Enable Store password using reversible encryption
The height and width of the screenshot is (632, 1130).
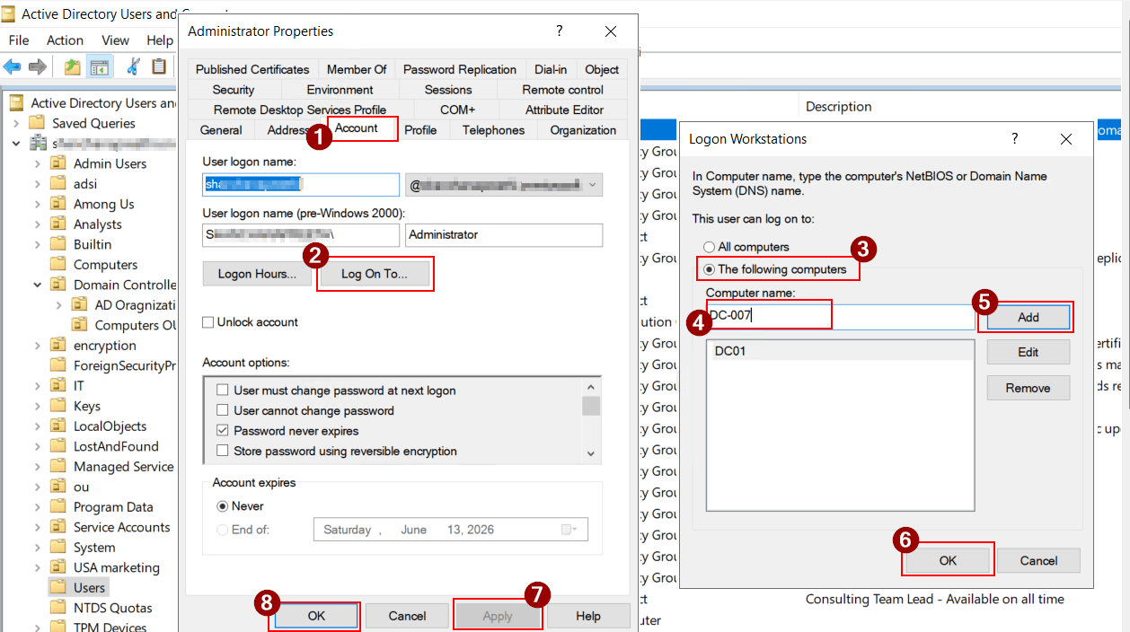(x=223, y=452)
